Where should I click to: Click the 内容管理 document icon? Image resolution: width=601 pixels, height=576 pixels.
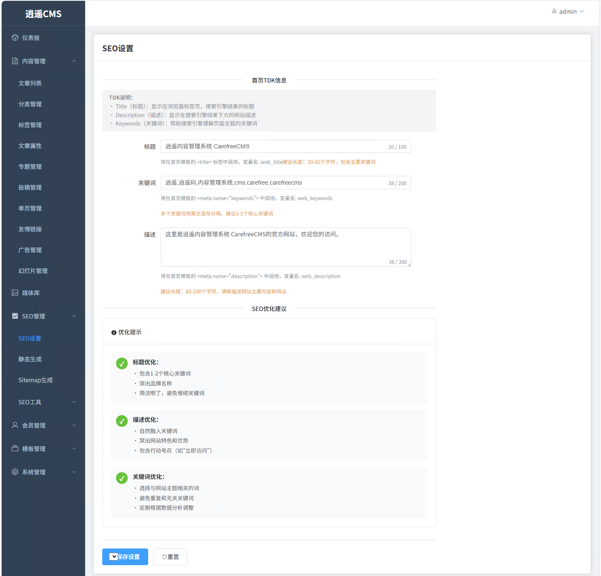15,61
